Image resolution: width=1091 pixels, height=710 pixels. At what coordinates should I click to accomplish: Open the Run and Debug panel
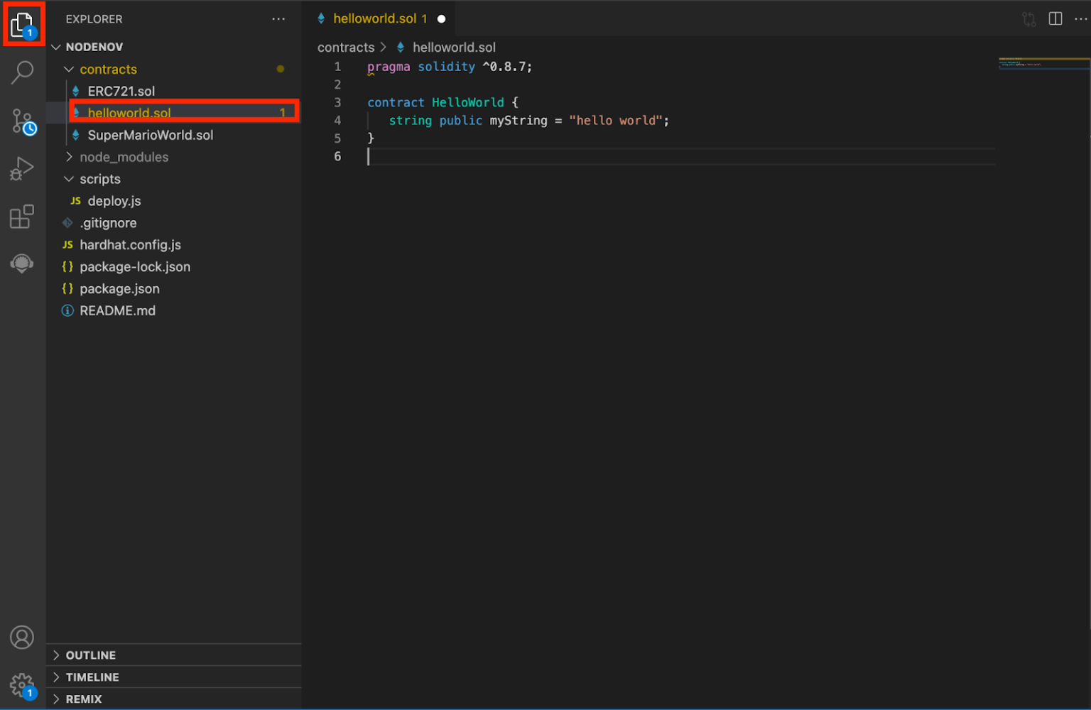21,168
